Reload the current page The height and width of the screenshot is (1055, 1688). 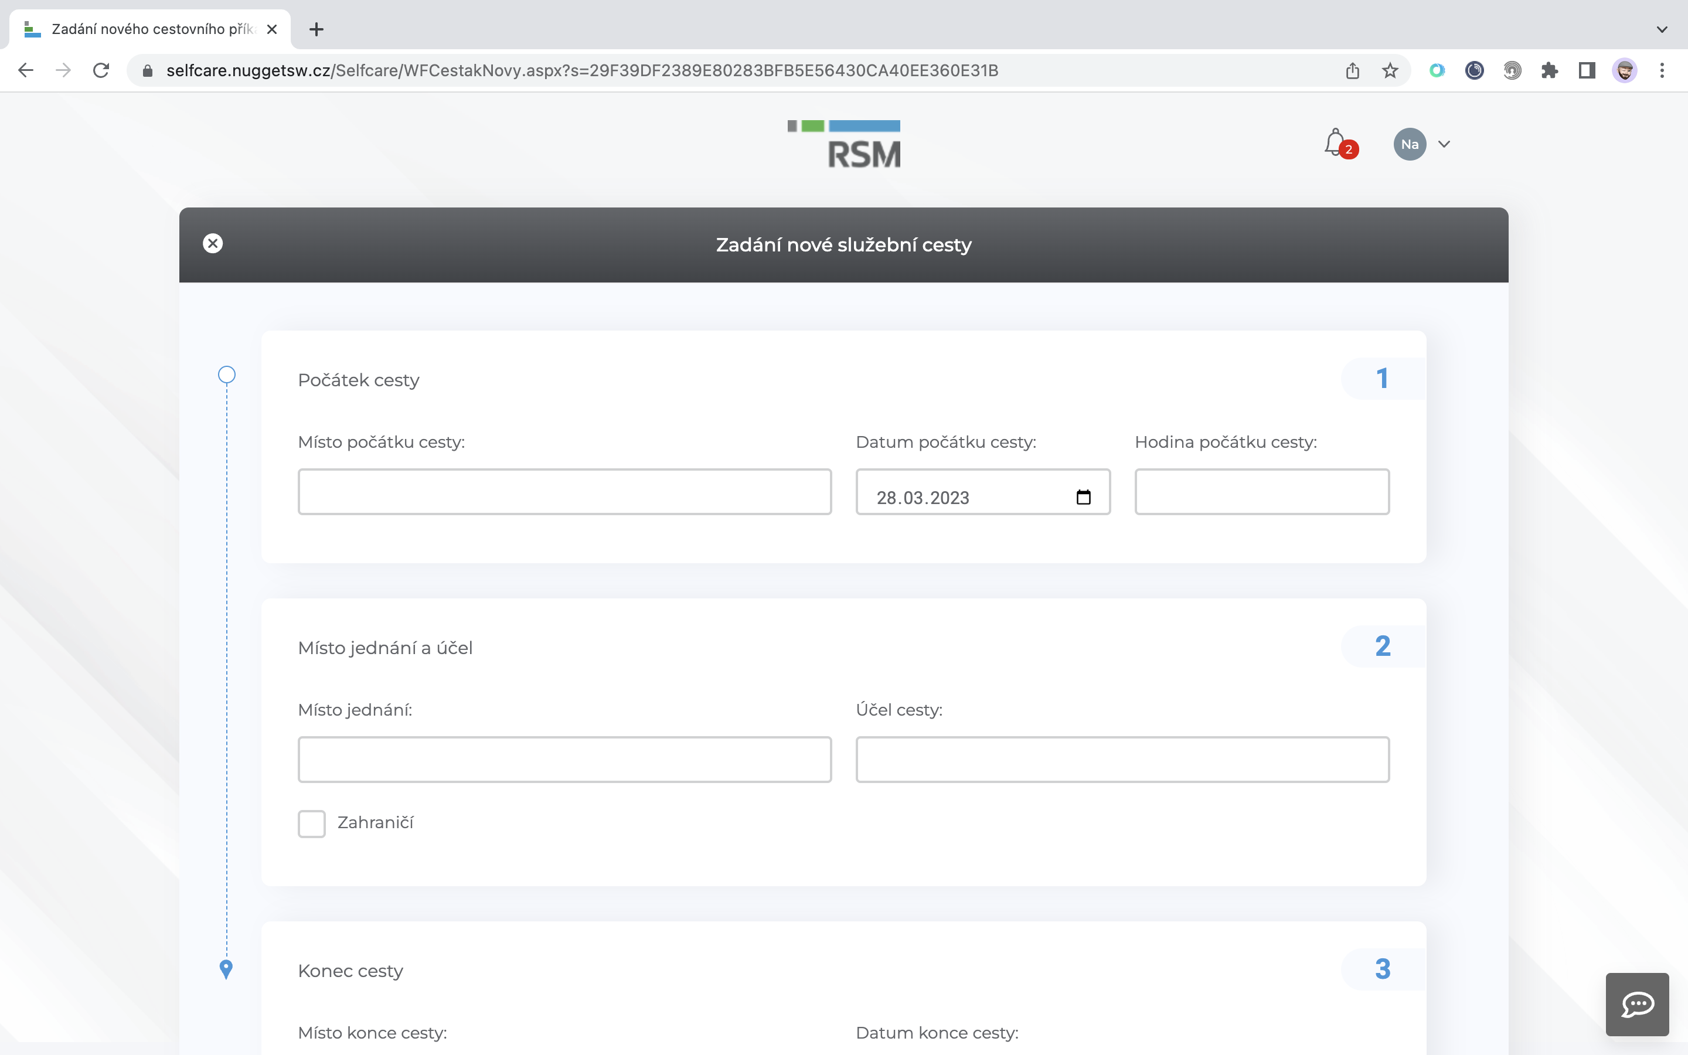click(101, 70)
